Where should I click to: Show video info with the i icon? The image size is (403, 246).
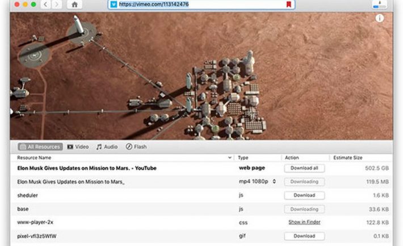point(379,18)
